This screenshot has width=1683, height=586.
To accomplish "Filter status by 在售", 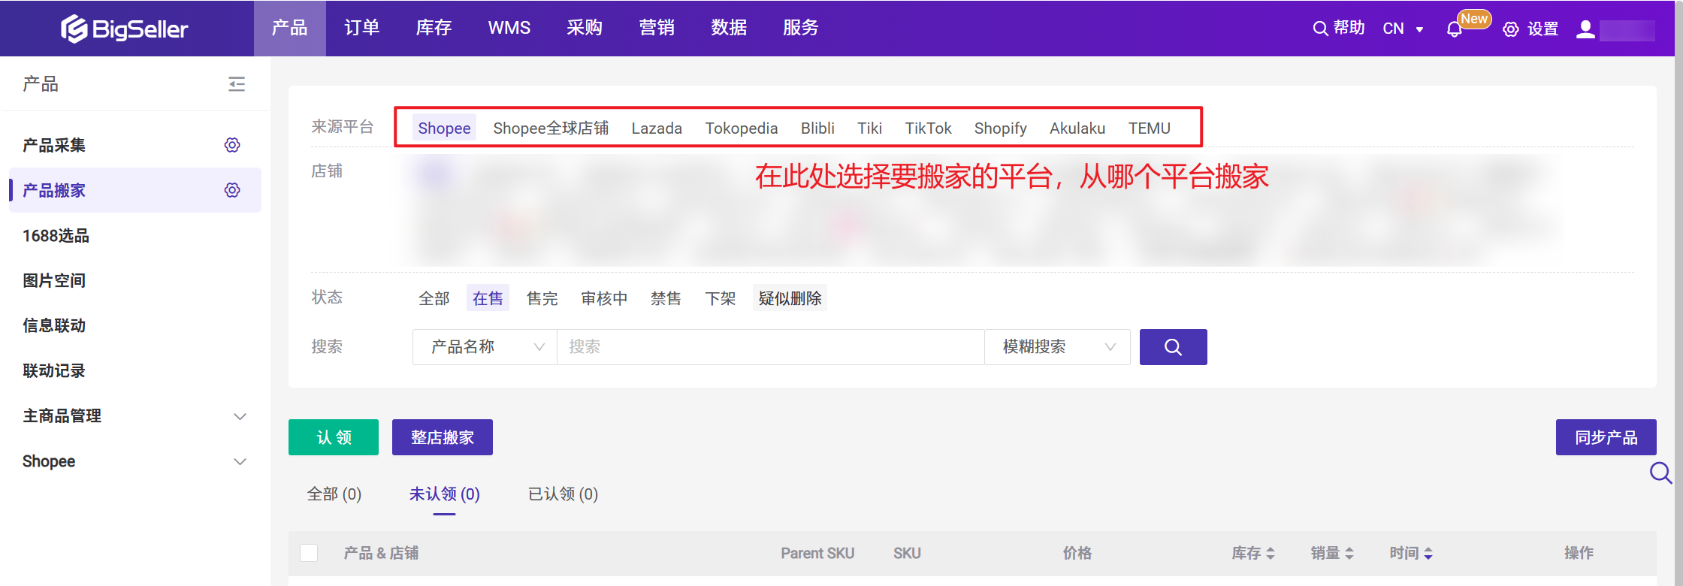I will pyautogui.click(x=488, y=298).
